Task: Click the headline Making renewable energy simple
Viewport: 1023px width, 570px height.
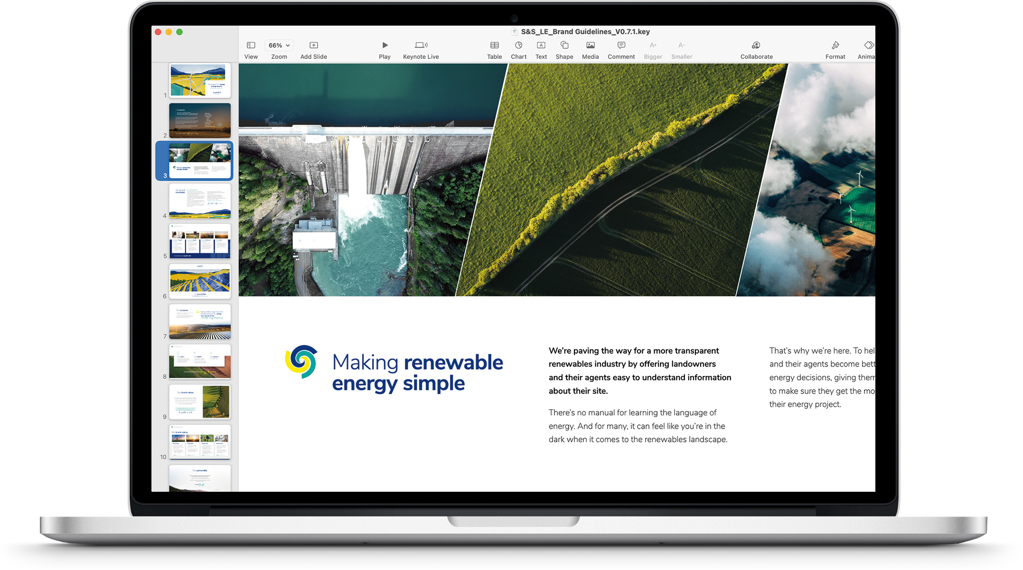Action: (x=417, y=373)
